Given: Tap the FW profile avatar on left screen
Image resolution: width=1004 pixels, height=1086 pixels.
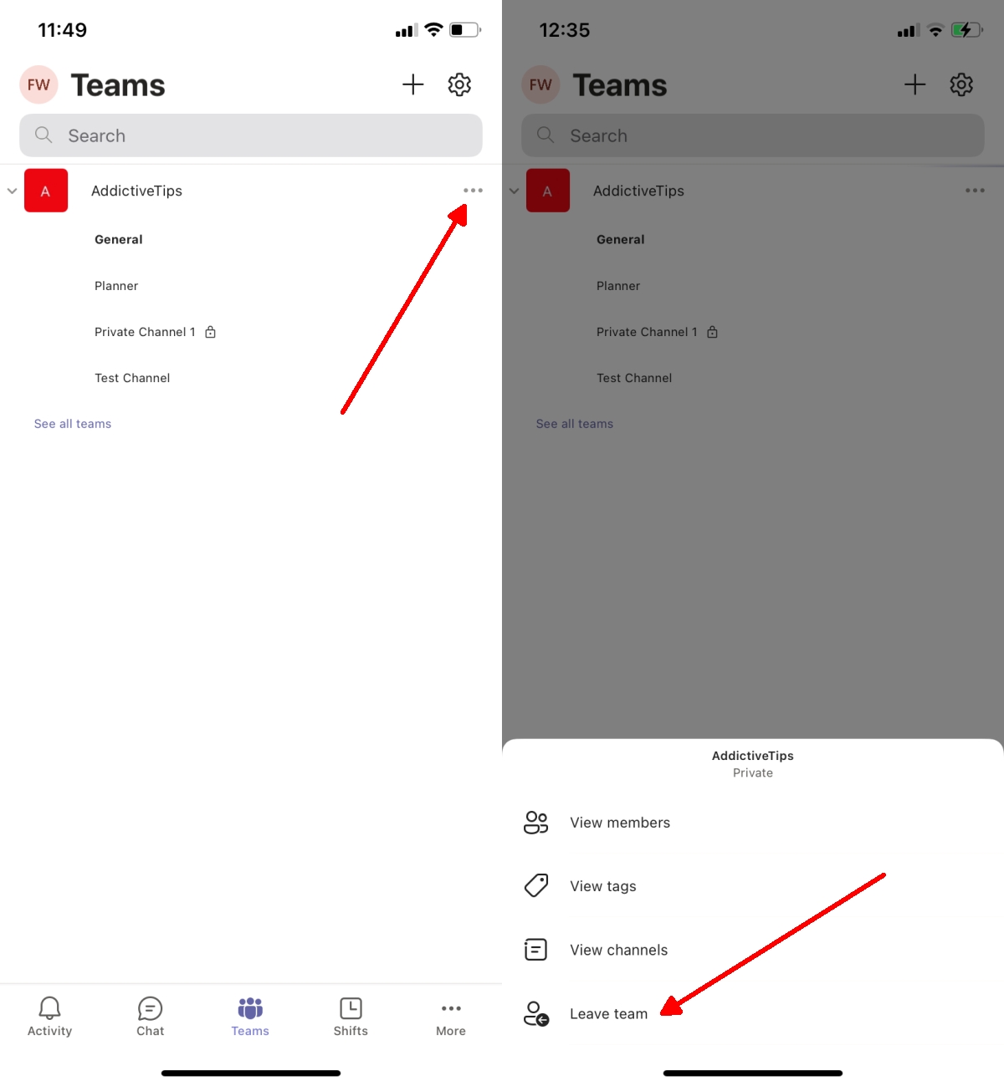Looking at the screenshot, I should coord(38,84).
